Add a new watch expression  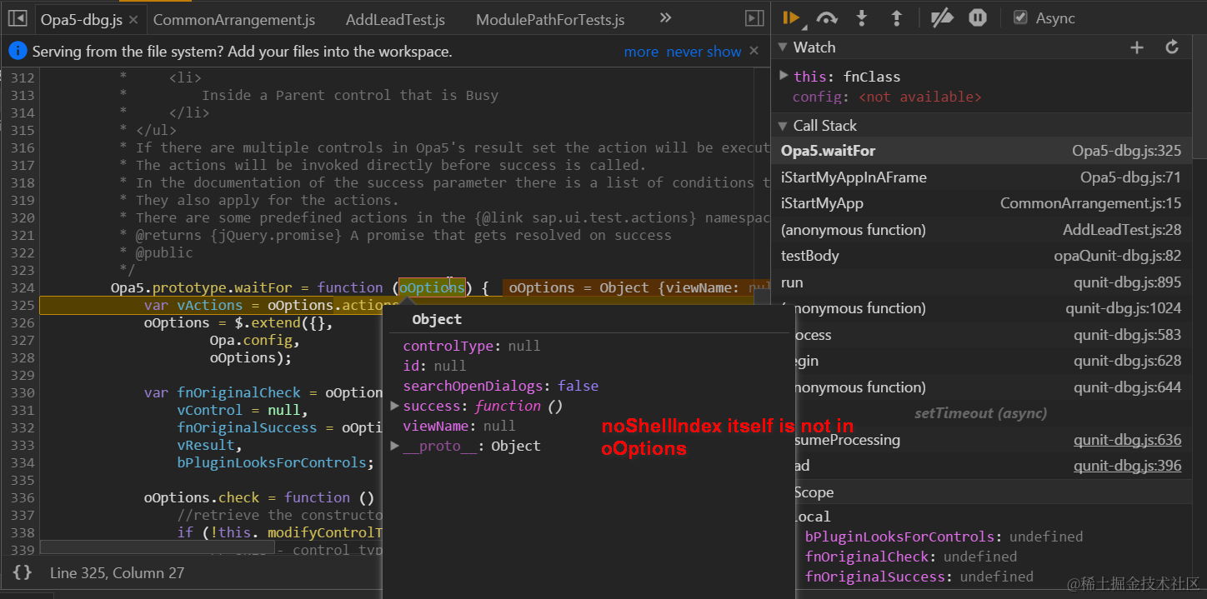coord(1137,47)
